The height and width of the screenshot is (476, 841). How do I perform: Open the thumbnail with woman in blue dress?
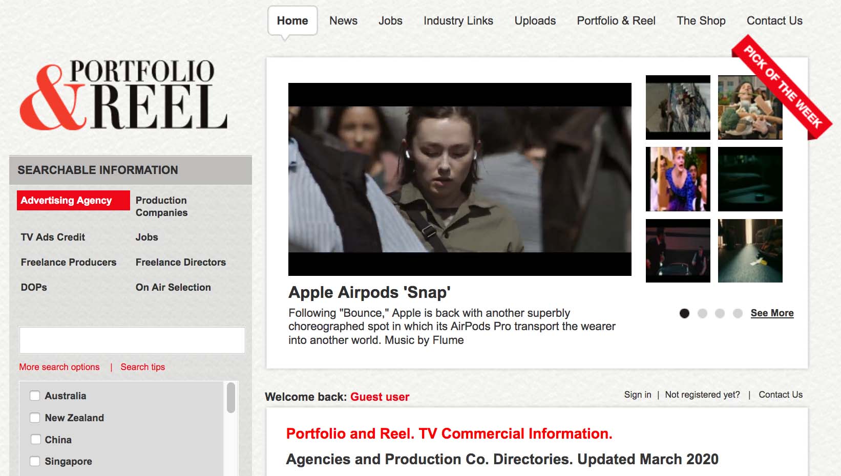678,179
